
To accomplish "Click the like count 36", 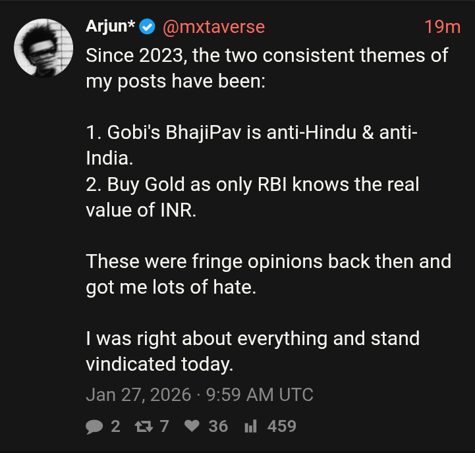I will tap(218, 427).
